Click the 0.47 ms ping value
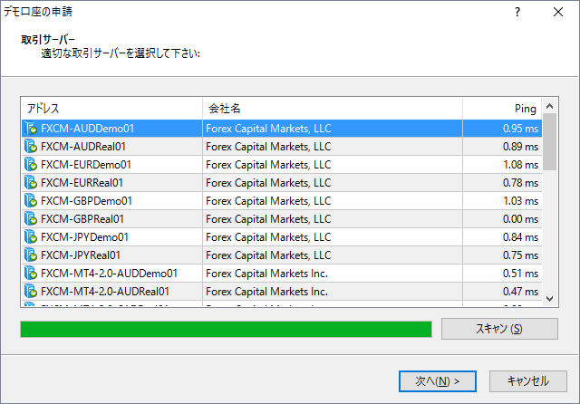This screenshot has height=404, width=580. click(x=520, y=292)
